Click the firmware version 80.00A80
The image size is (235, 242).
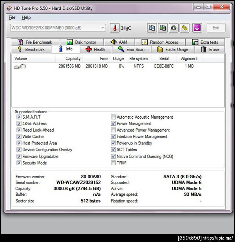pyautogui.click(x=91, y=177)
